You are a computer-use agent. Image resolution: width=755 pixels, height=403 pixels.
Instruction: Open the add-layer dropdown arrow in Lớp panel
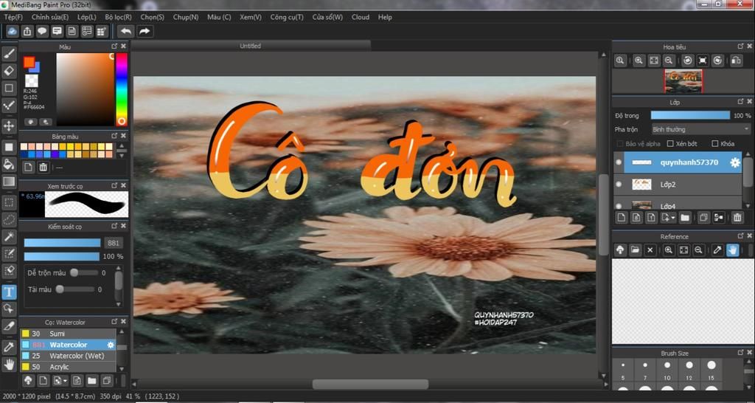click(673, 218)
